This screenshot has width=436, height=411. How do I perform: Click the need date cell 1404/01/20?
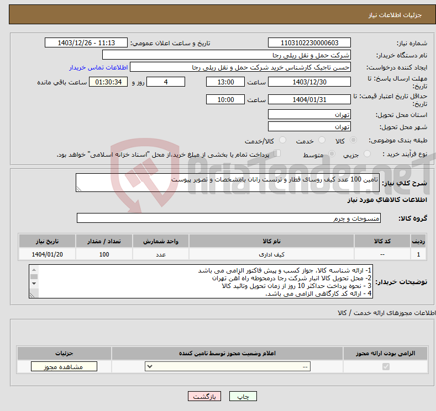tap(48, 254)
